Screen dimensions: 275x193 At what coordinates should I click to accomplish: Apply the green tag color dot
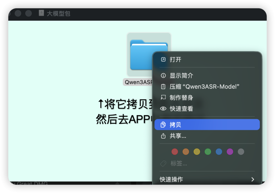(208, 152)
